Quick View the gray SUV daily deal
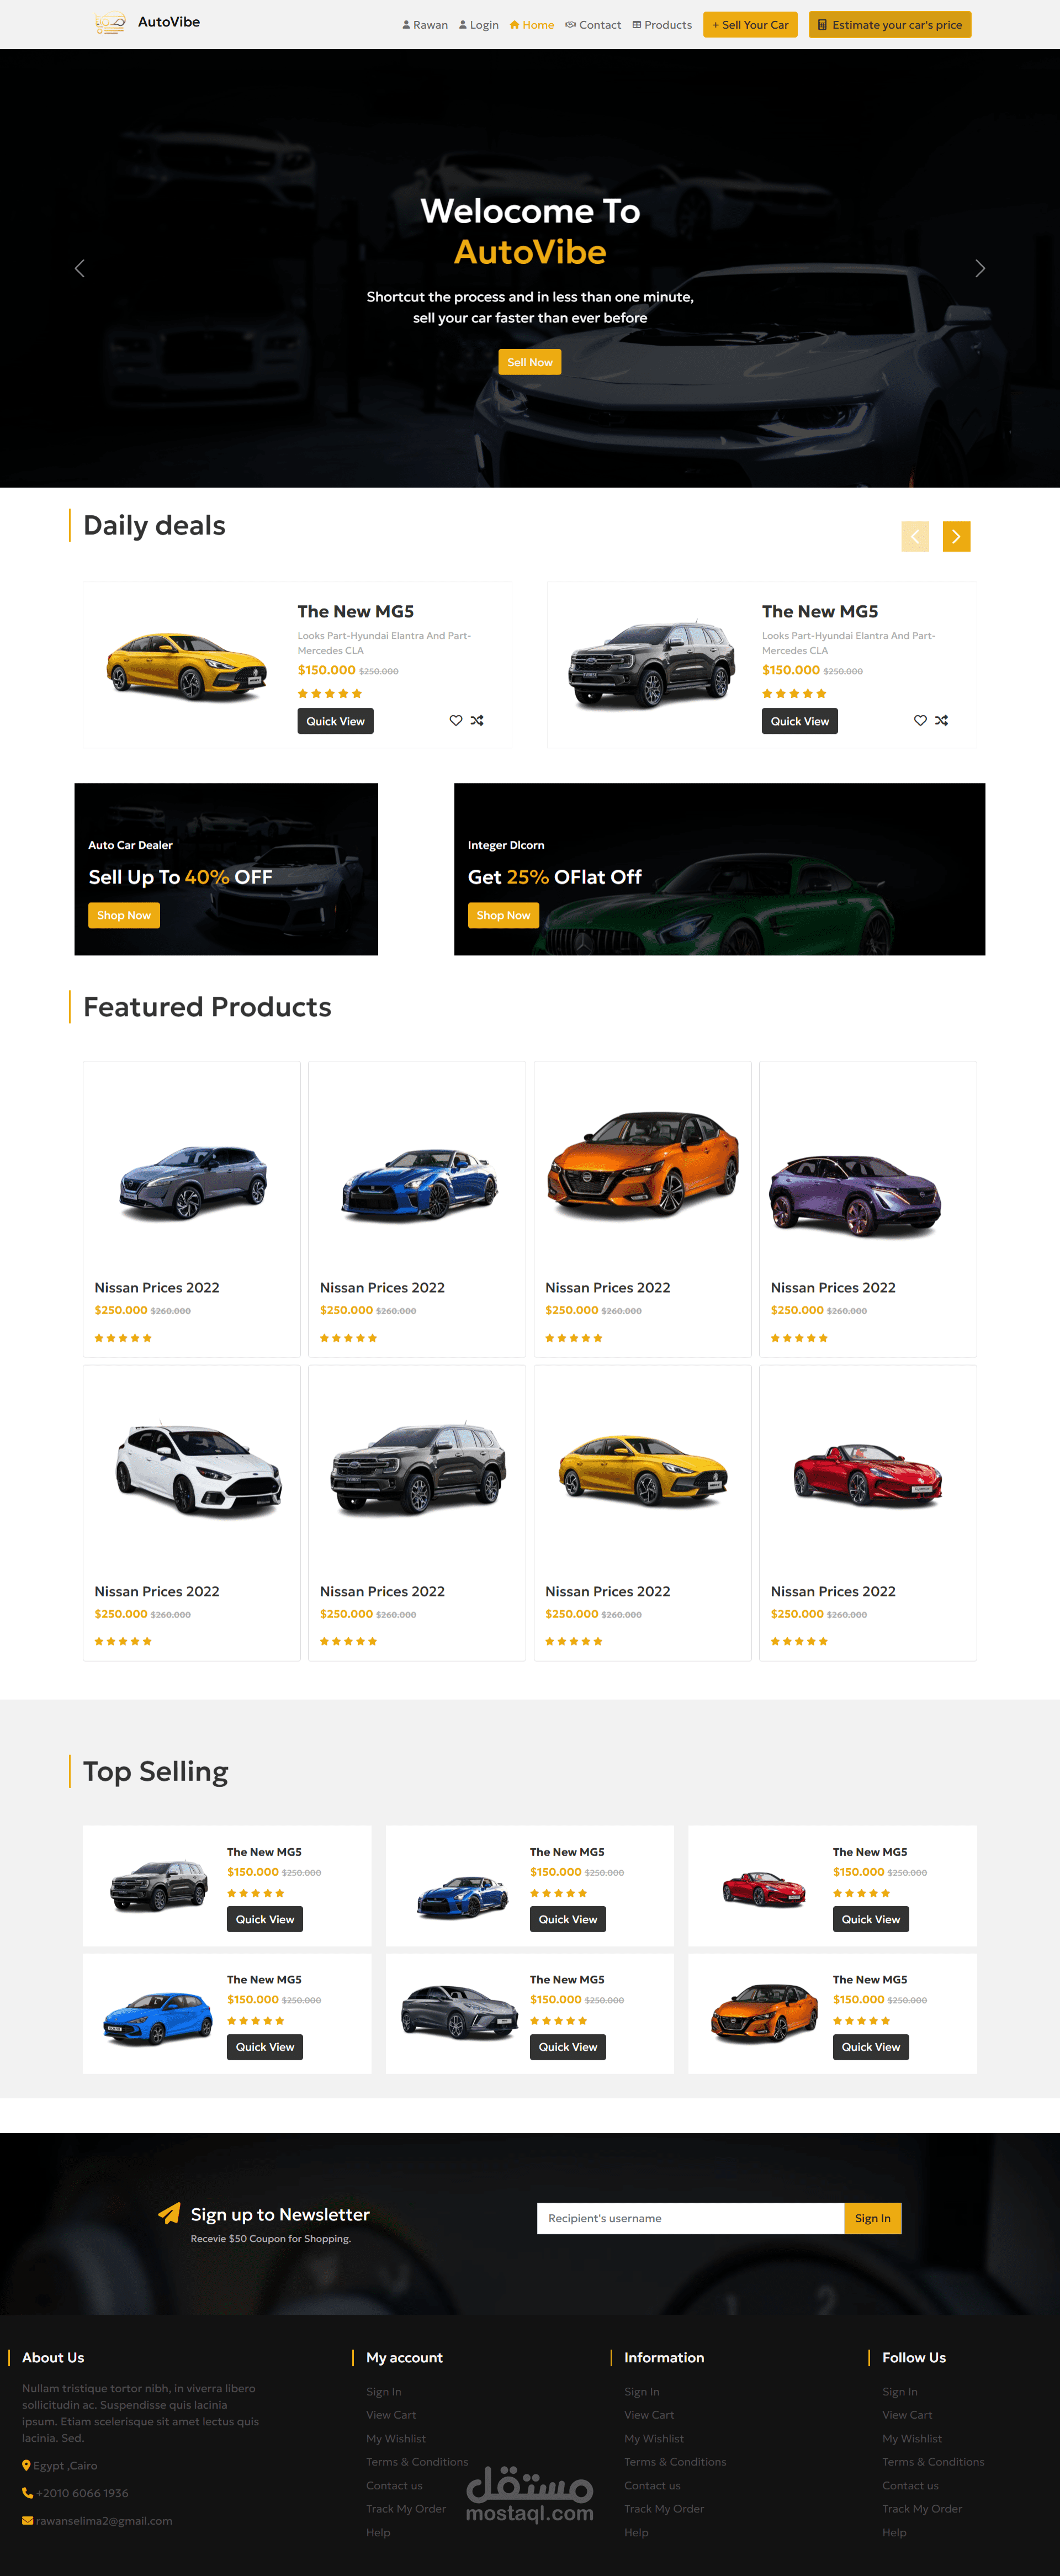The image size is (1060, 2576). tap(800, 721)
